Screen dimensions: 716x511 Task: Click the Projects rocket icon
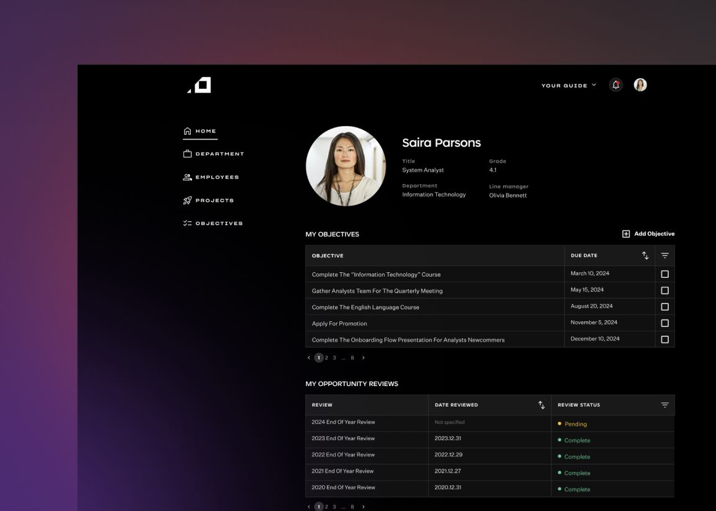point(187,200)
